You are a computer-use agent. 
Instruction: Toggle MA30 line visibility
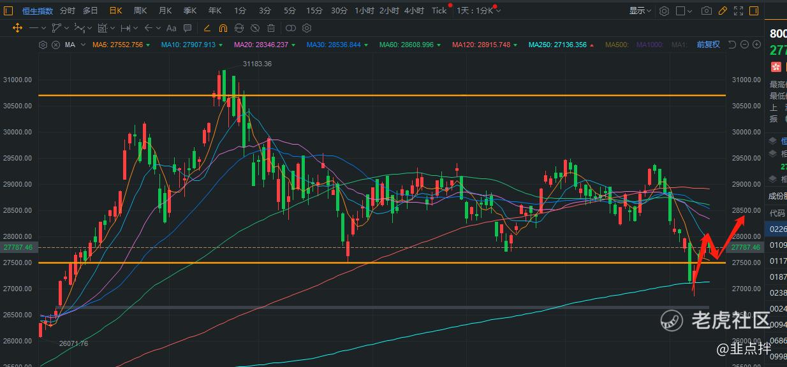click(x=337, y=45)
